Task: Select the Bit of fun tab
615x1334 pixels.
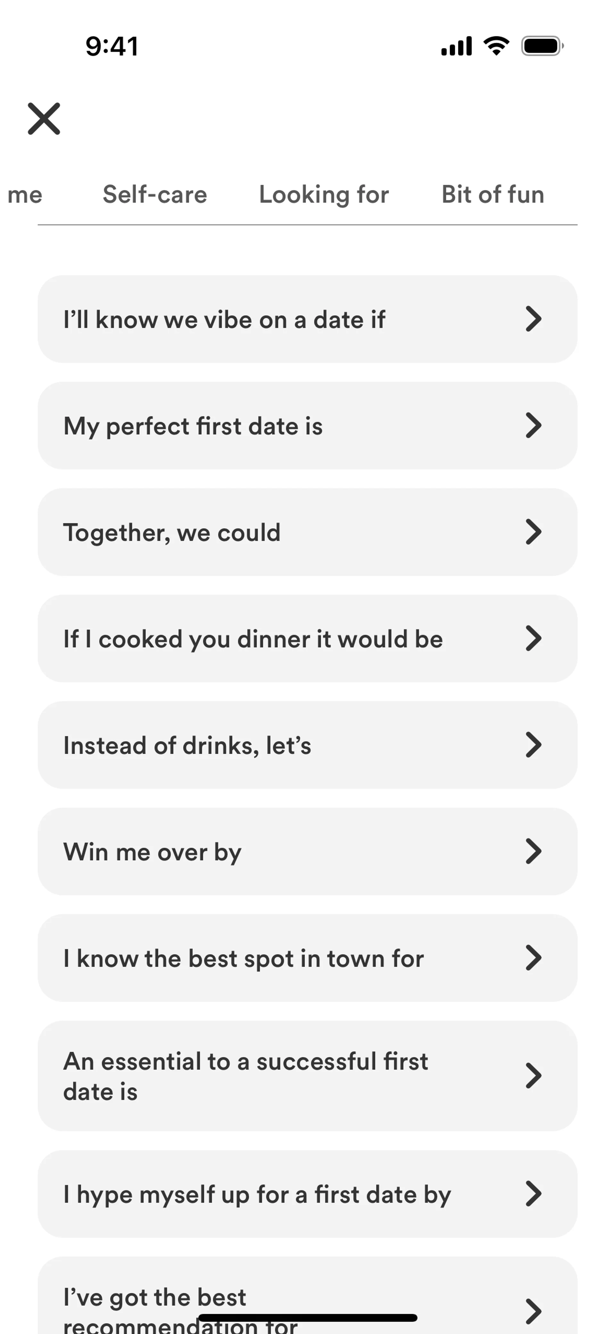Action: click(x=492, y=195)
